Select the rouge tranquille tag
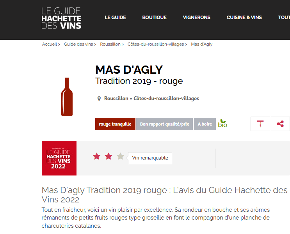The image size is (290, 234). point(115,124)
